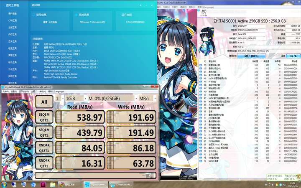Open the folder icon on taskbar
This screenshot has height=188, width=301.
53,185
